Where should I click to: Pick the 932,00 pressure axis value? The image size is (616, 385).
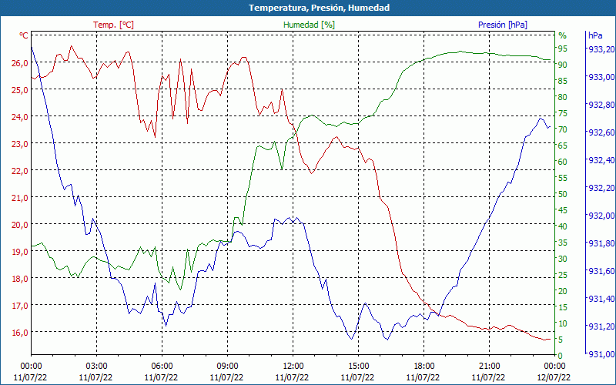point(601,216)
